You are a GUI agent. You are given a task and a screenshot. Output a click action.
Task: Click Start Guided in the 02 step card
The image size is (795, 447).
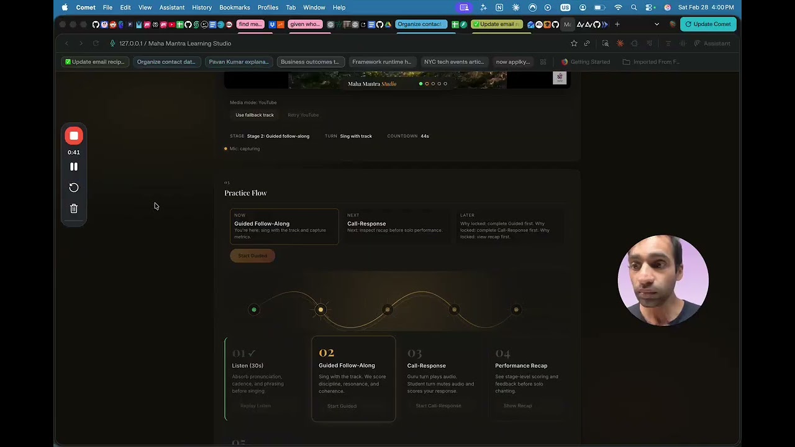(342, 406)
